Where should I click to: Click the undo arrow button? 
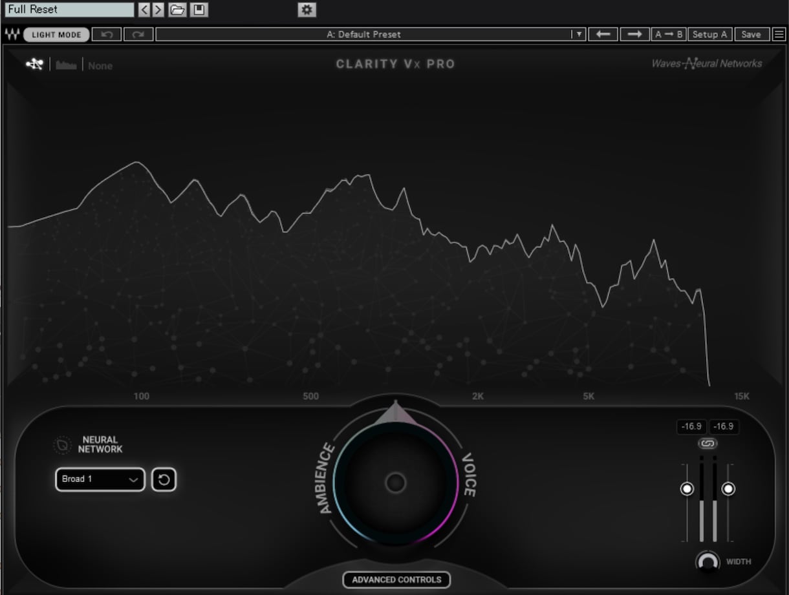107,34
